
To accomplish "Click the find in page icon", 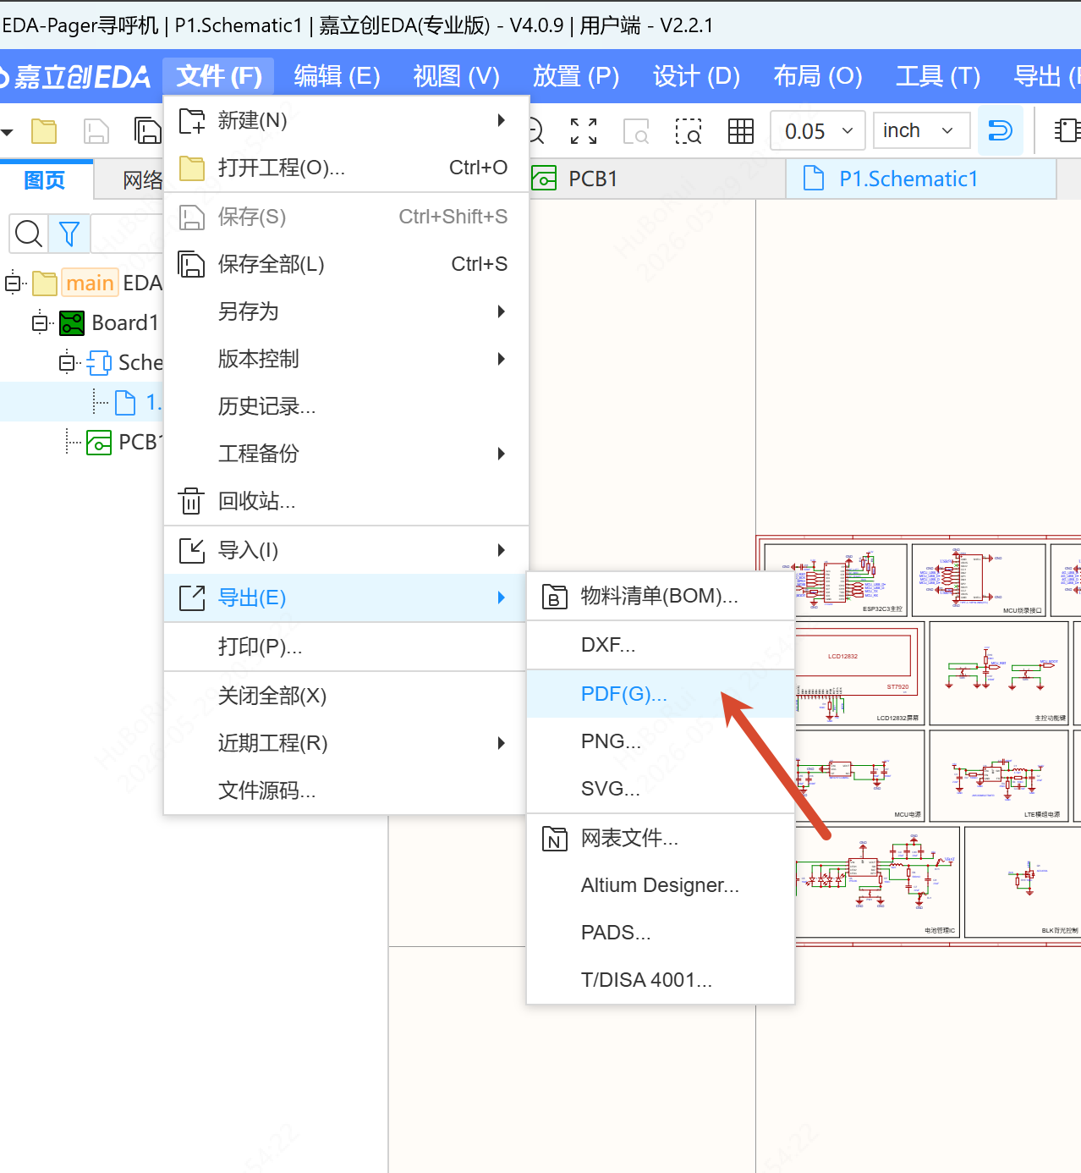I will pyautogui.click(x=636, y=131).
